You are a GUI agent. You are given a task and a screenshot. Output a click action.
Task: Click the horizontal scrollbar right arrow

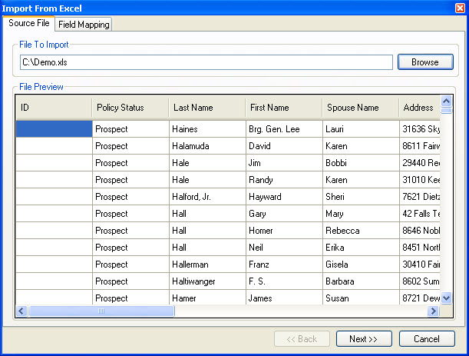click(x=433, y=311)
